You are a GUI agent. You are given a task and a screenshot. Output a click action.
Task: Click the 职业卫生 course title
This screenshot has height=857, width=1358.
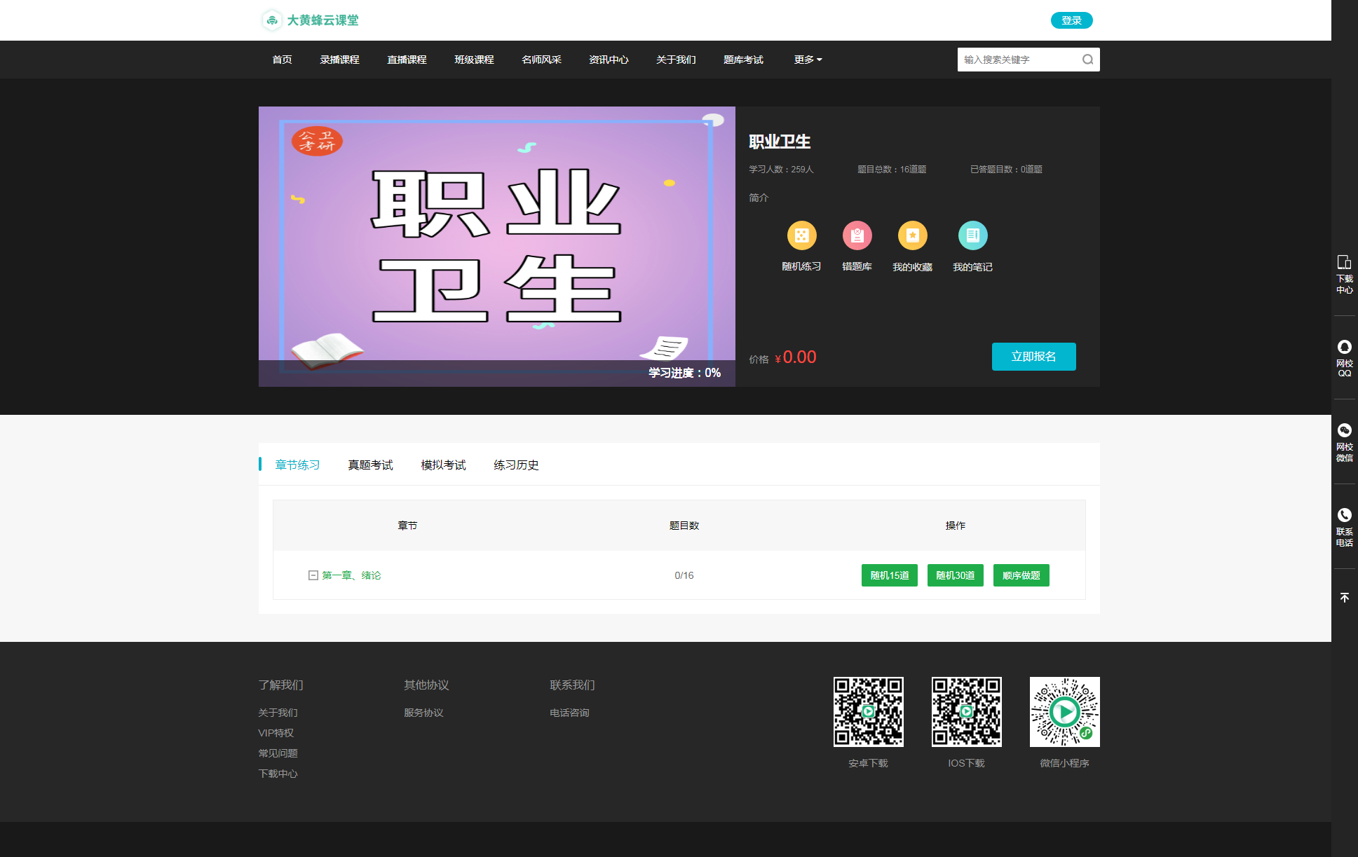click(780, 142)
